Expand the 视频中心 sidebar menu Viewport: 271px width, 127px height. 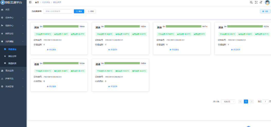pyautogui.click(x=13, y=25)
